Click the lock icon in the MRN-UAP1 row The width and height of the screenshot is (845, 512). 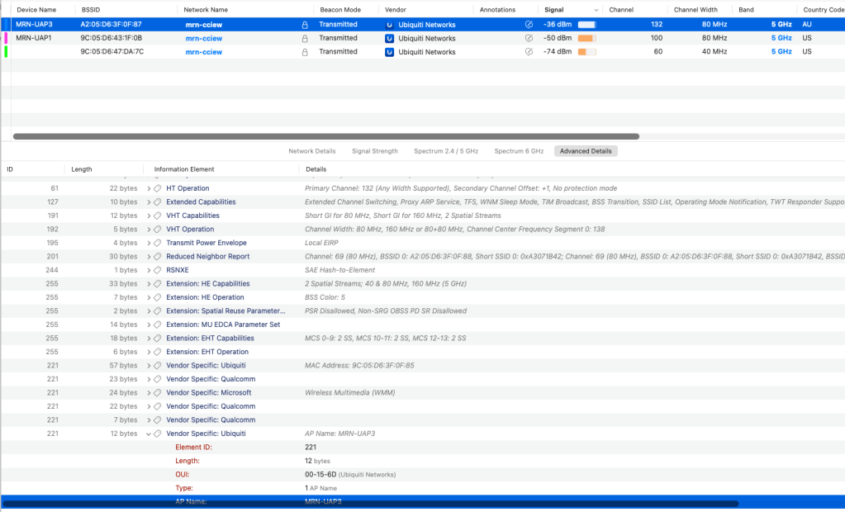(x=305, y=38)
